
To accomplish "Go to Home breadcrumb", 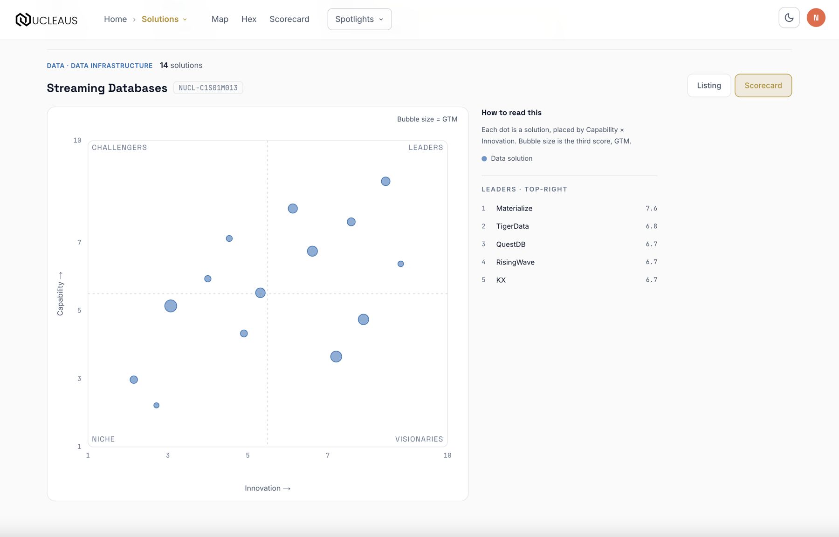I will coord(115,19).
